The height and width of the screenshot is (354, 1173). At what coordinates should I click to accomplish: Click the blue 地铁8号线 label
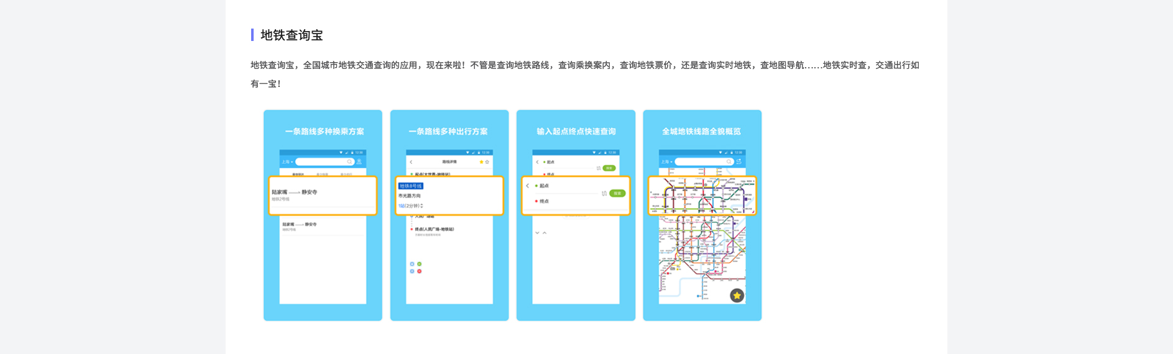pos(411,186)
